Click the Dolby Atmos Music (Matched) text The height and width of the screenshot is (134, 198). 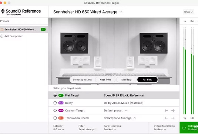(x=124, y=103)
